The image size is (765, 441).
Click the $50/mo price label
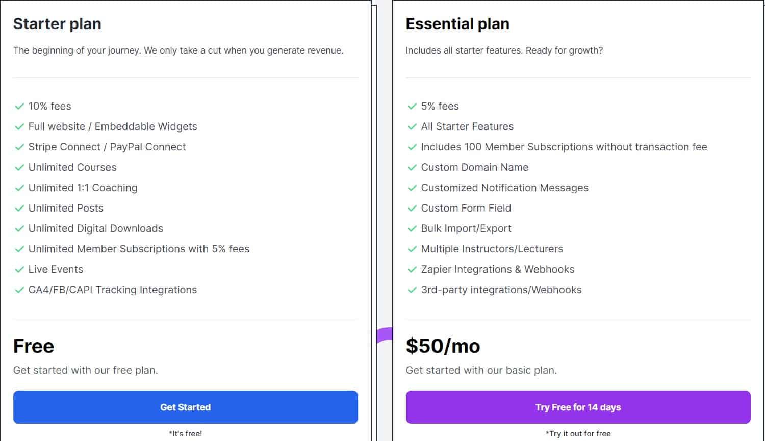click(443, 346)
